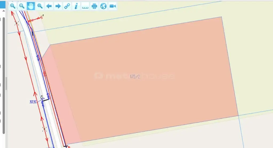The image size is (273, 148).
Task: Open the ruler measure tool
Action: pyautogui.click(x=85, y=6)
